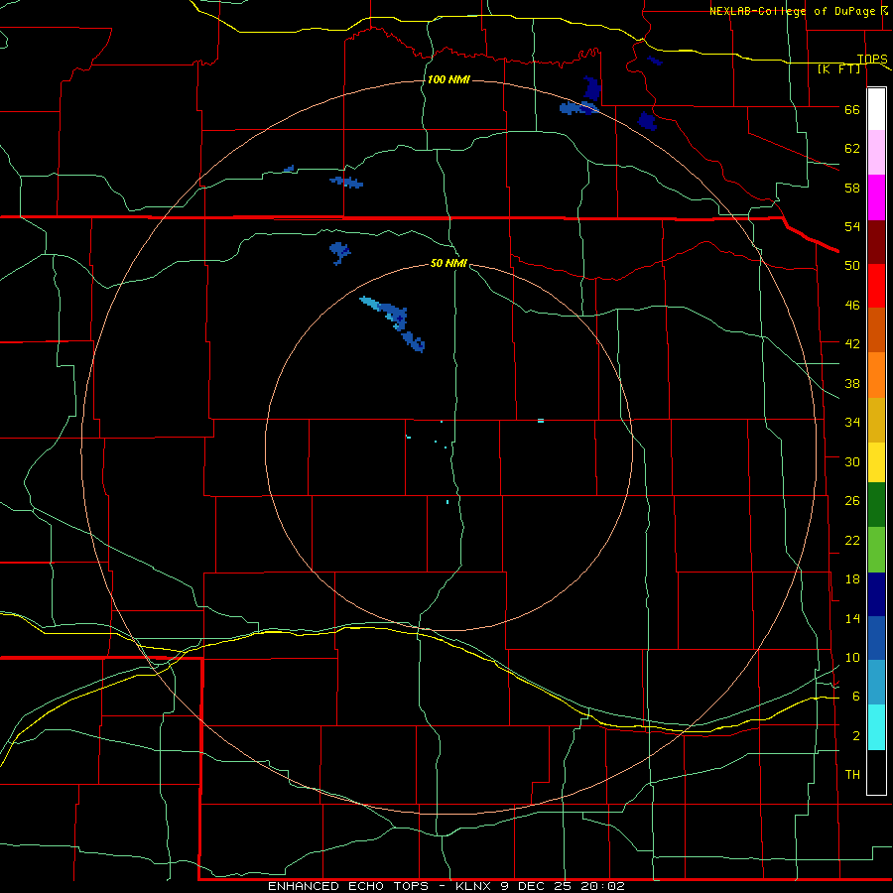Select the burnt orange legend swatch
Viewport: 893px width, 893px height.
(x=876, y=329)
